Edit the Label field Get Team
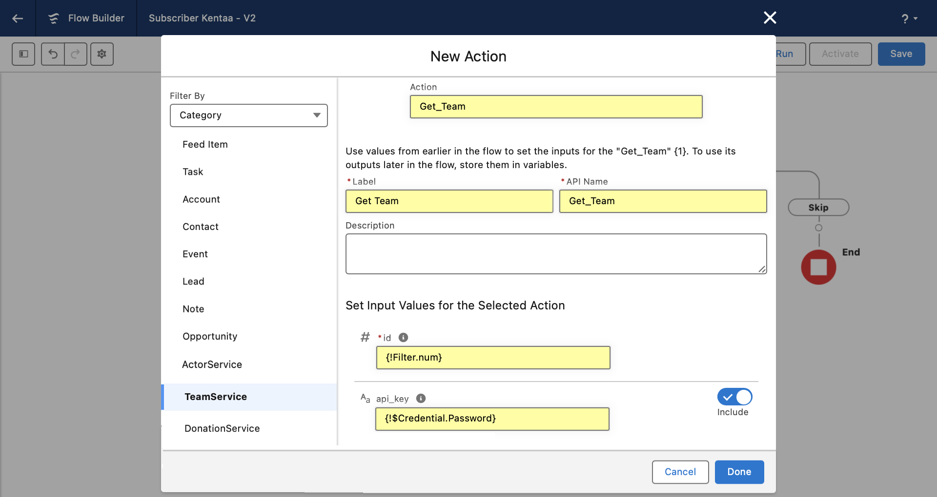The height and width of the screenshot is (497, 937). click(x=449, y=201)
